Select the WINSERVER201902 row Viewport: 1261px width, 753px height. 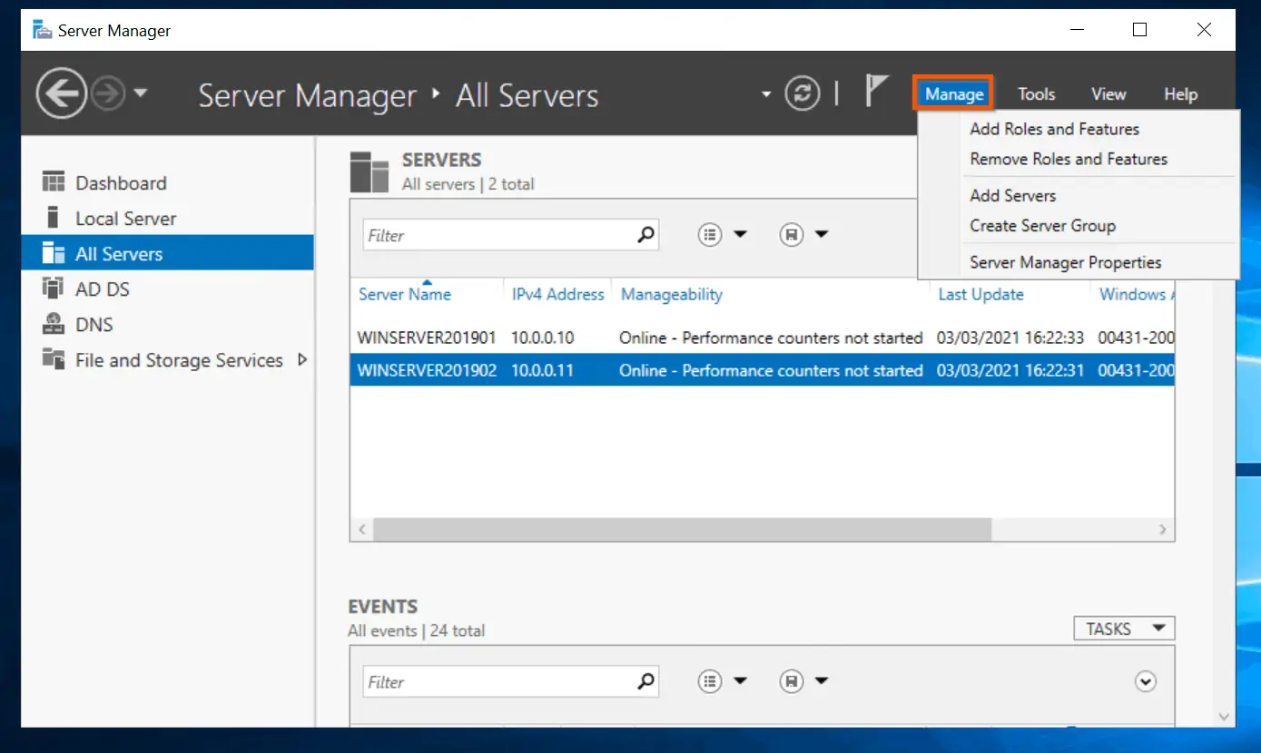tap(762, 370)
